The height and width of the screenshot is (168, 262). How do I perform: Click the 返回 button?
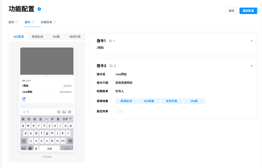[232, 11]
